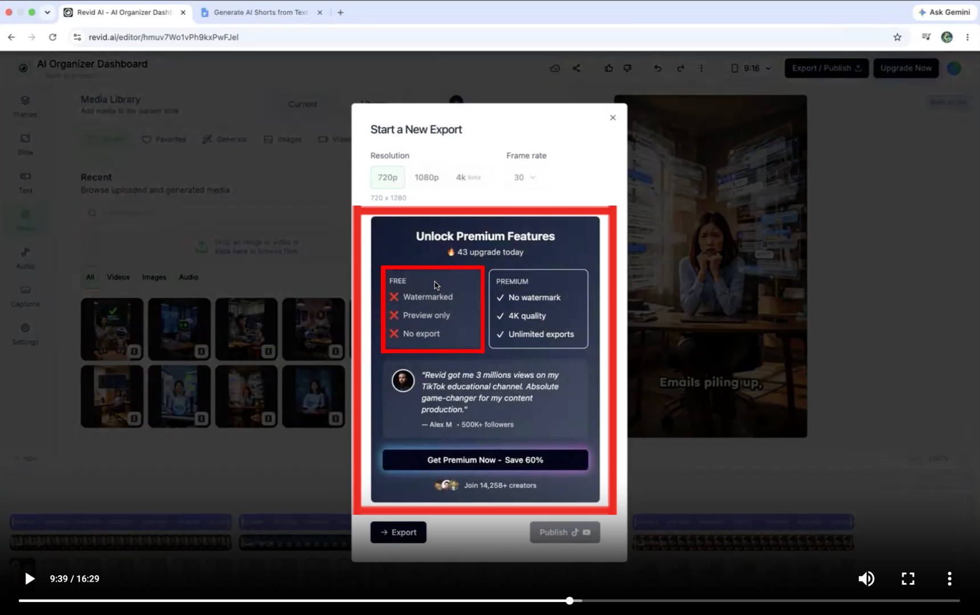Click the Export button in dialog
The image size is (980, 615).
[398, 532]
